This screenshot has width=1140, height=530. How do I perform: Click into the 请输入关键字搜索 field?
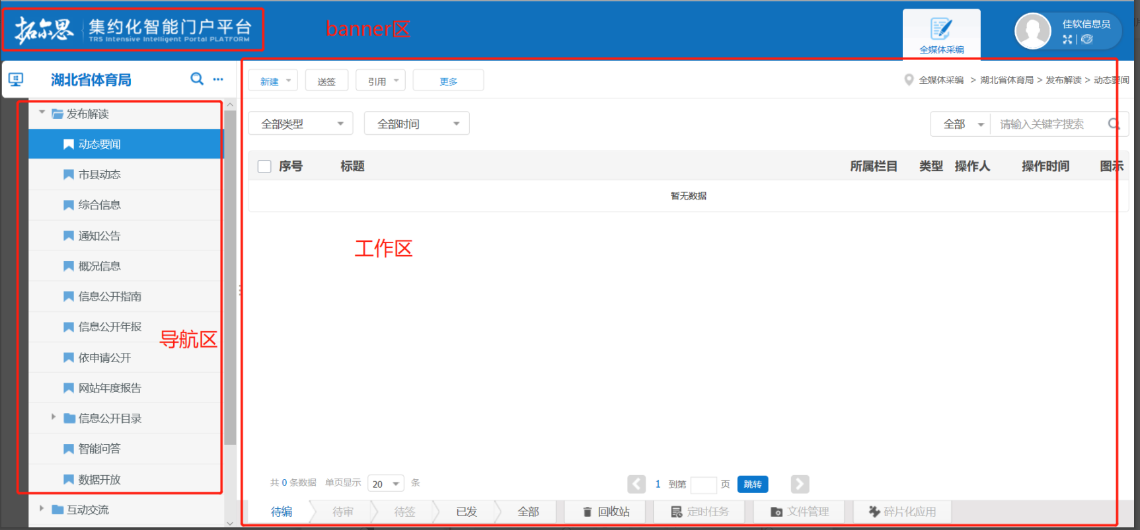pos(1049,124)
